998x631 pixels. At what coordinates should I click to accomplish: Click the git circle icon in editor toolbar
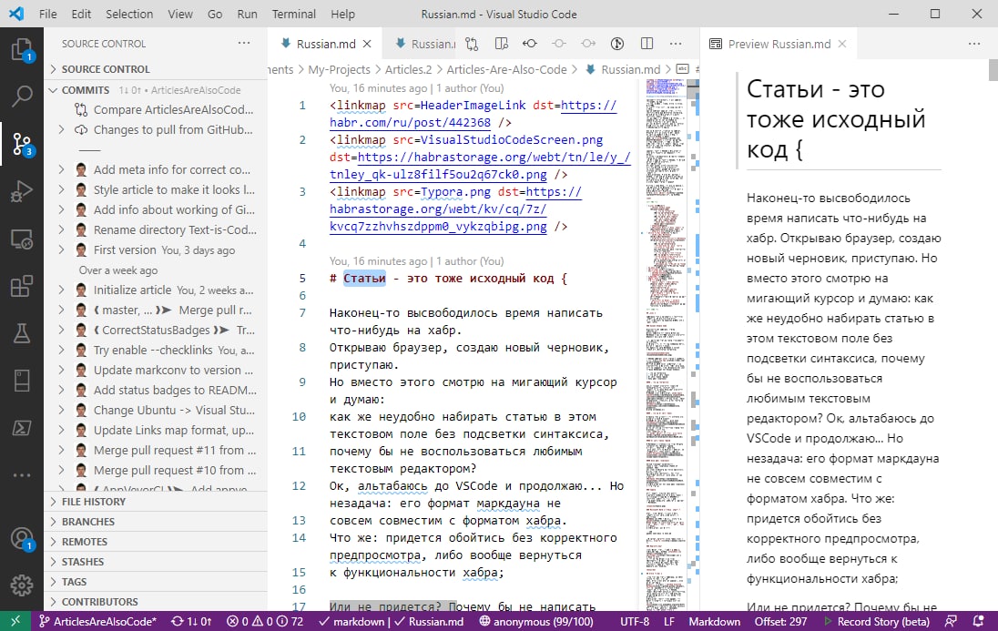pyautogui.click(x=616, y=44)
